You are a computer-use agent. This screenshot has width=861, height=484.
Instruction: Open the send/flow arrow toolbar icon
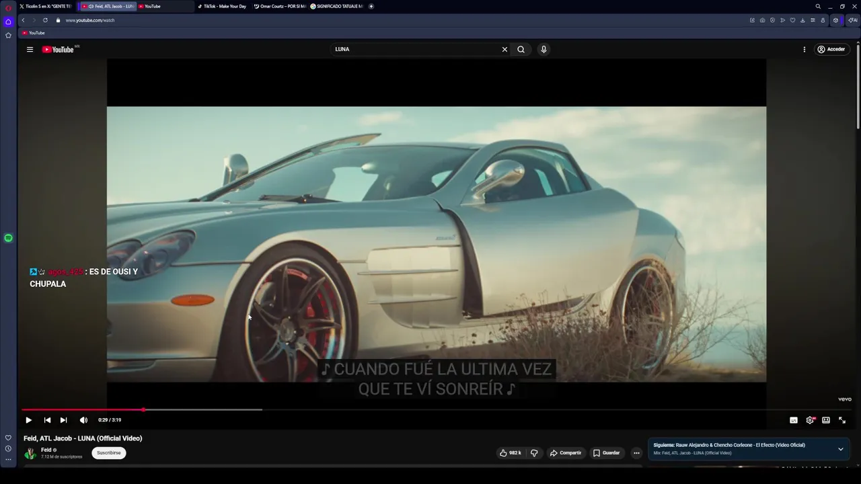tap(782, 20)
